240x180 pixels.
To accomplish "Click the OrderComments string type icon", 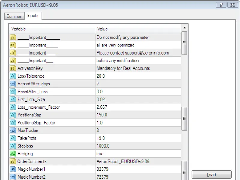I will pos(13,161).
